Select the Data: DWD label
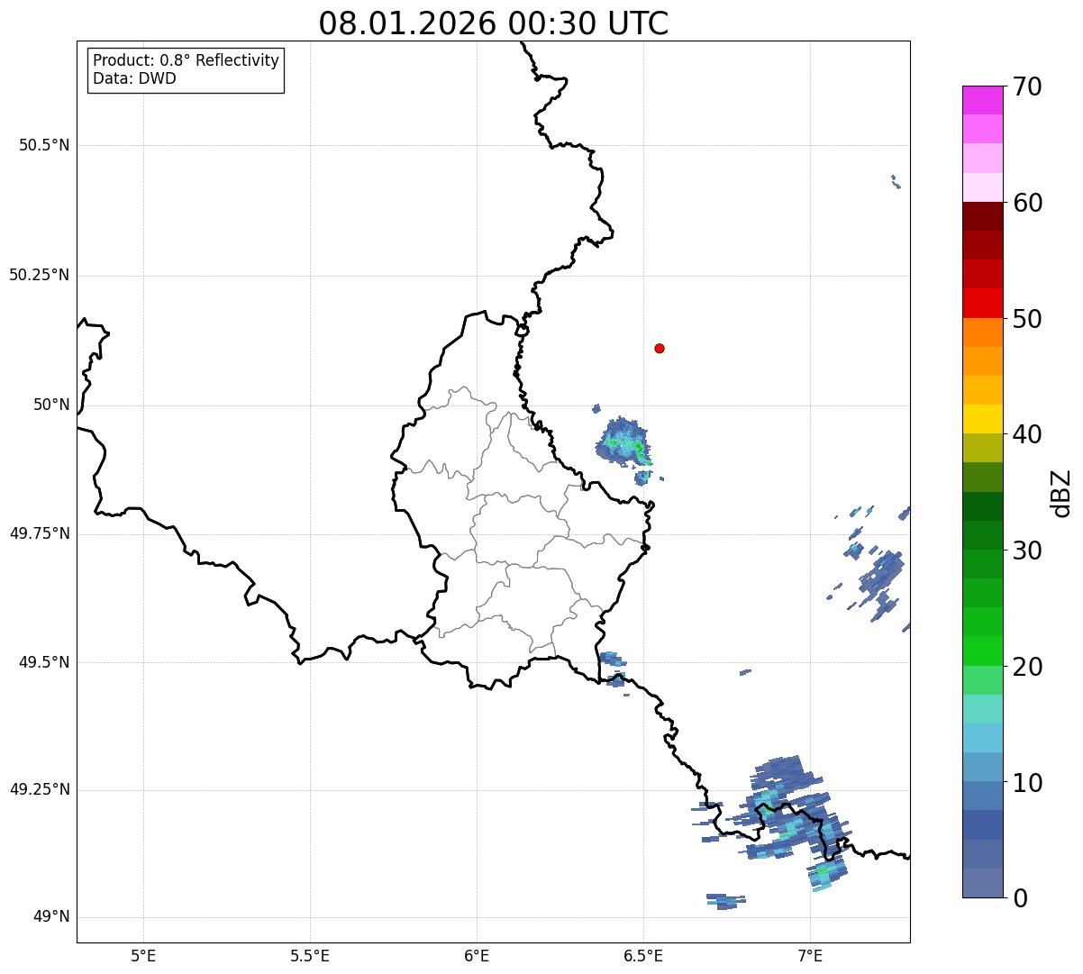Screen dimensions: 1083x974 coord(135,78)
